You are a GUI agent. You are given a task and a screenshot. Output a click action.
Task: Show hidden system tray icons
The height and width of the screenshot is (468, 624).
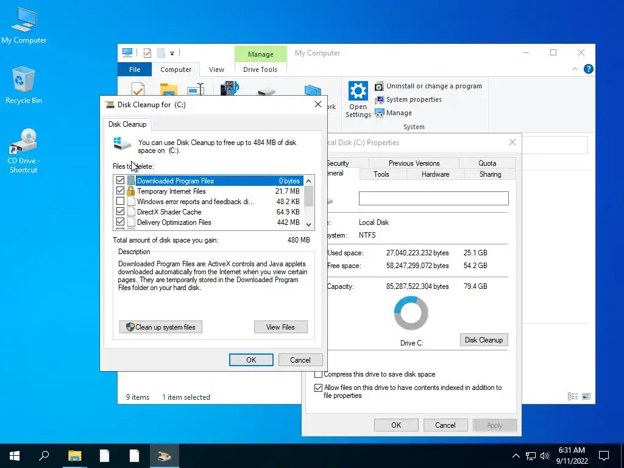[516, 456]
